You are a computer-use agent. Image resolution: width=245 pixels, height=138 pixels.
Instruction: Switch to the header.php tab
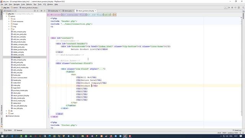tap(54, 11)
